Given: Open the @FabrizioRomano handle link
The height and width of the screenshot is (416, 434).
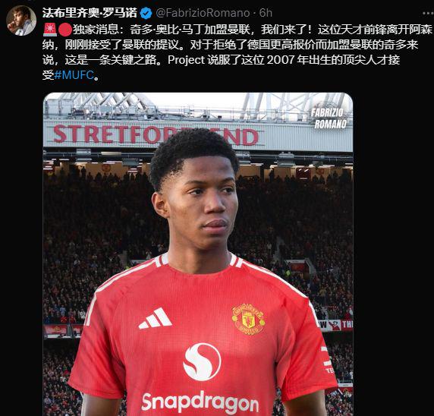Looking at the screenshot, I should tap(203, 13).
